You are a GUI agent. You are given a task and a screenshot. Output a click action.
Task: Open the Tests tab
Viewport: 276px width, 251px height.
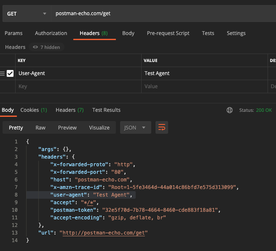208,33
